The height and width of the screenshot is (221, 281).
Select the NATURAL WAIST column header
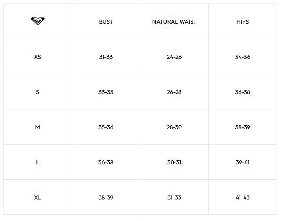pos(174,22)
